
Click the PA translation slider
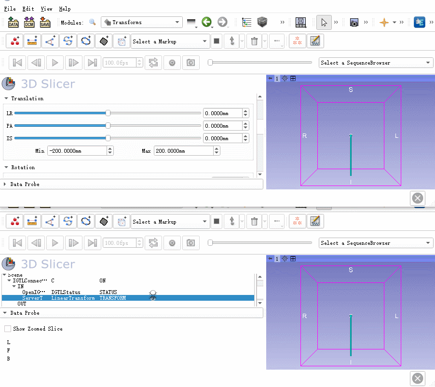[109, 126]
